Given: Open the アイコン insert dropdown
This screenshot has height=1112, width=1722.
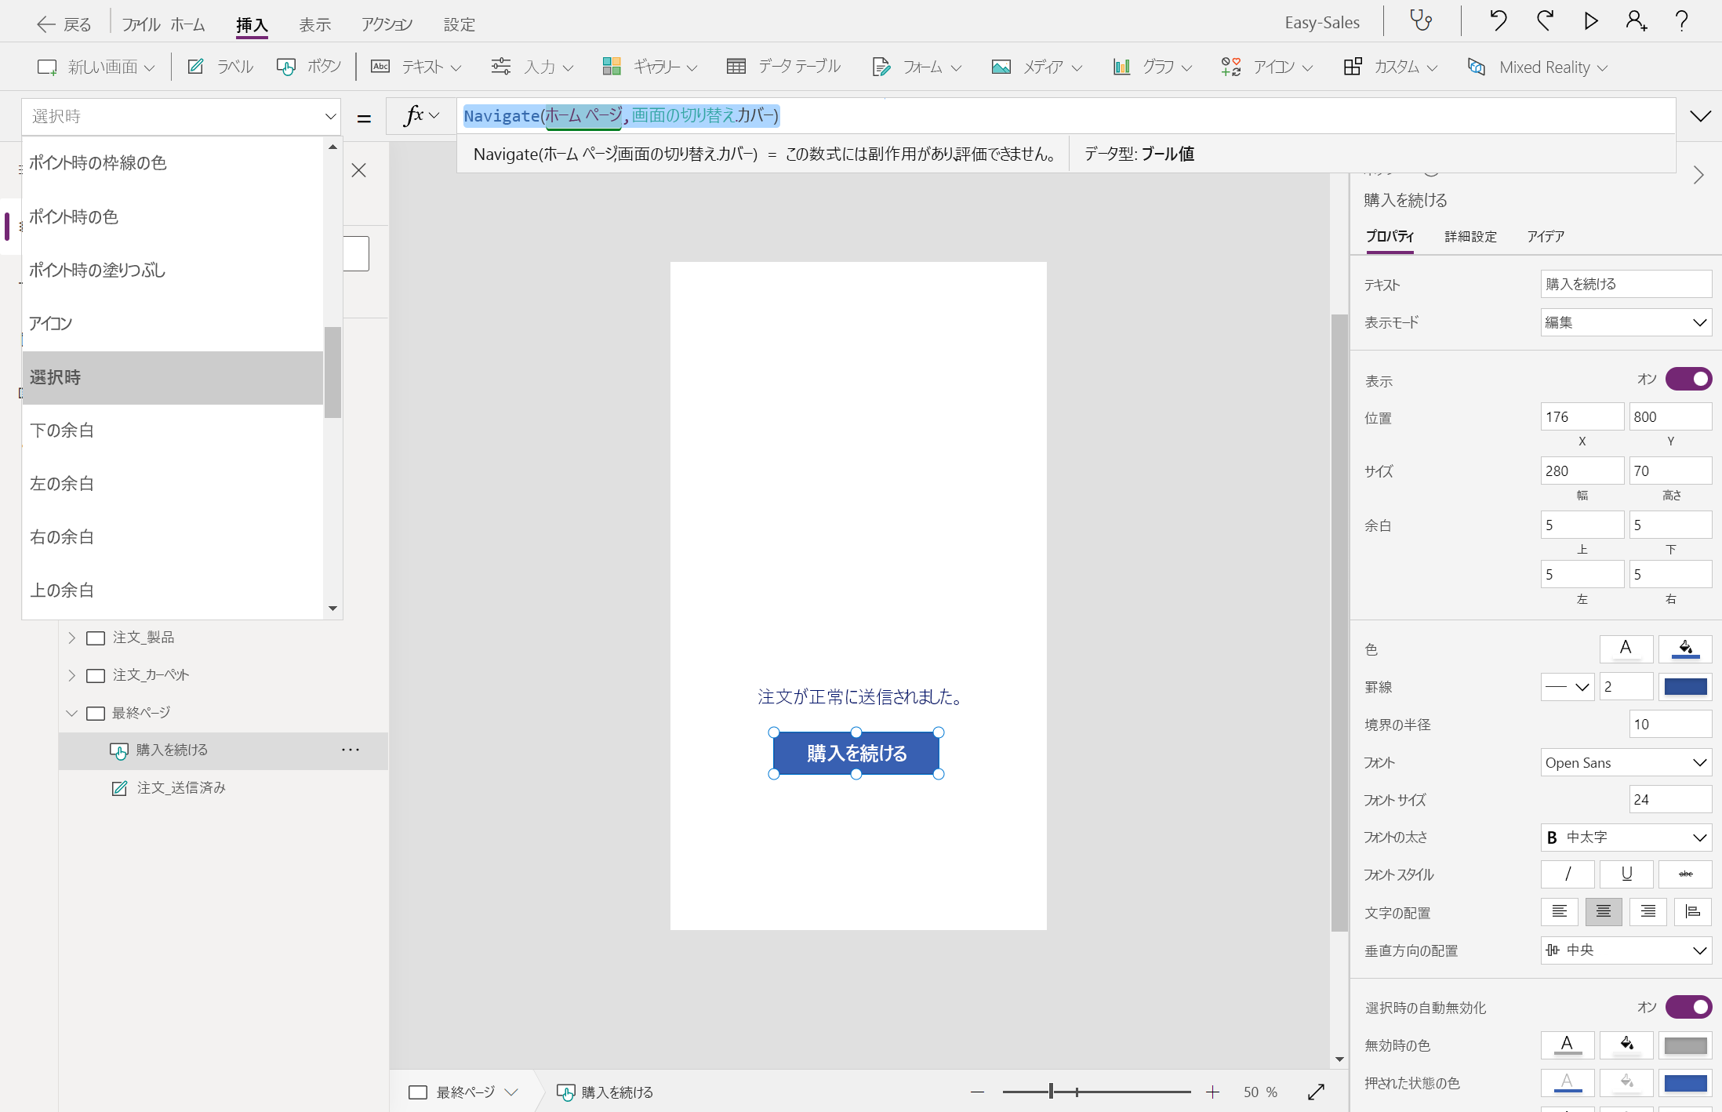Looking at the screenshot, I should pos(1267,67).
